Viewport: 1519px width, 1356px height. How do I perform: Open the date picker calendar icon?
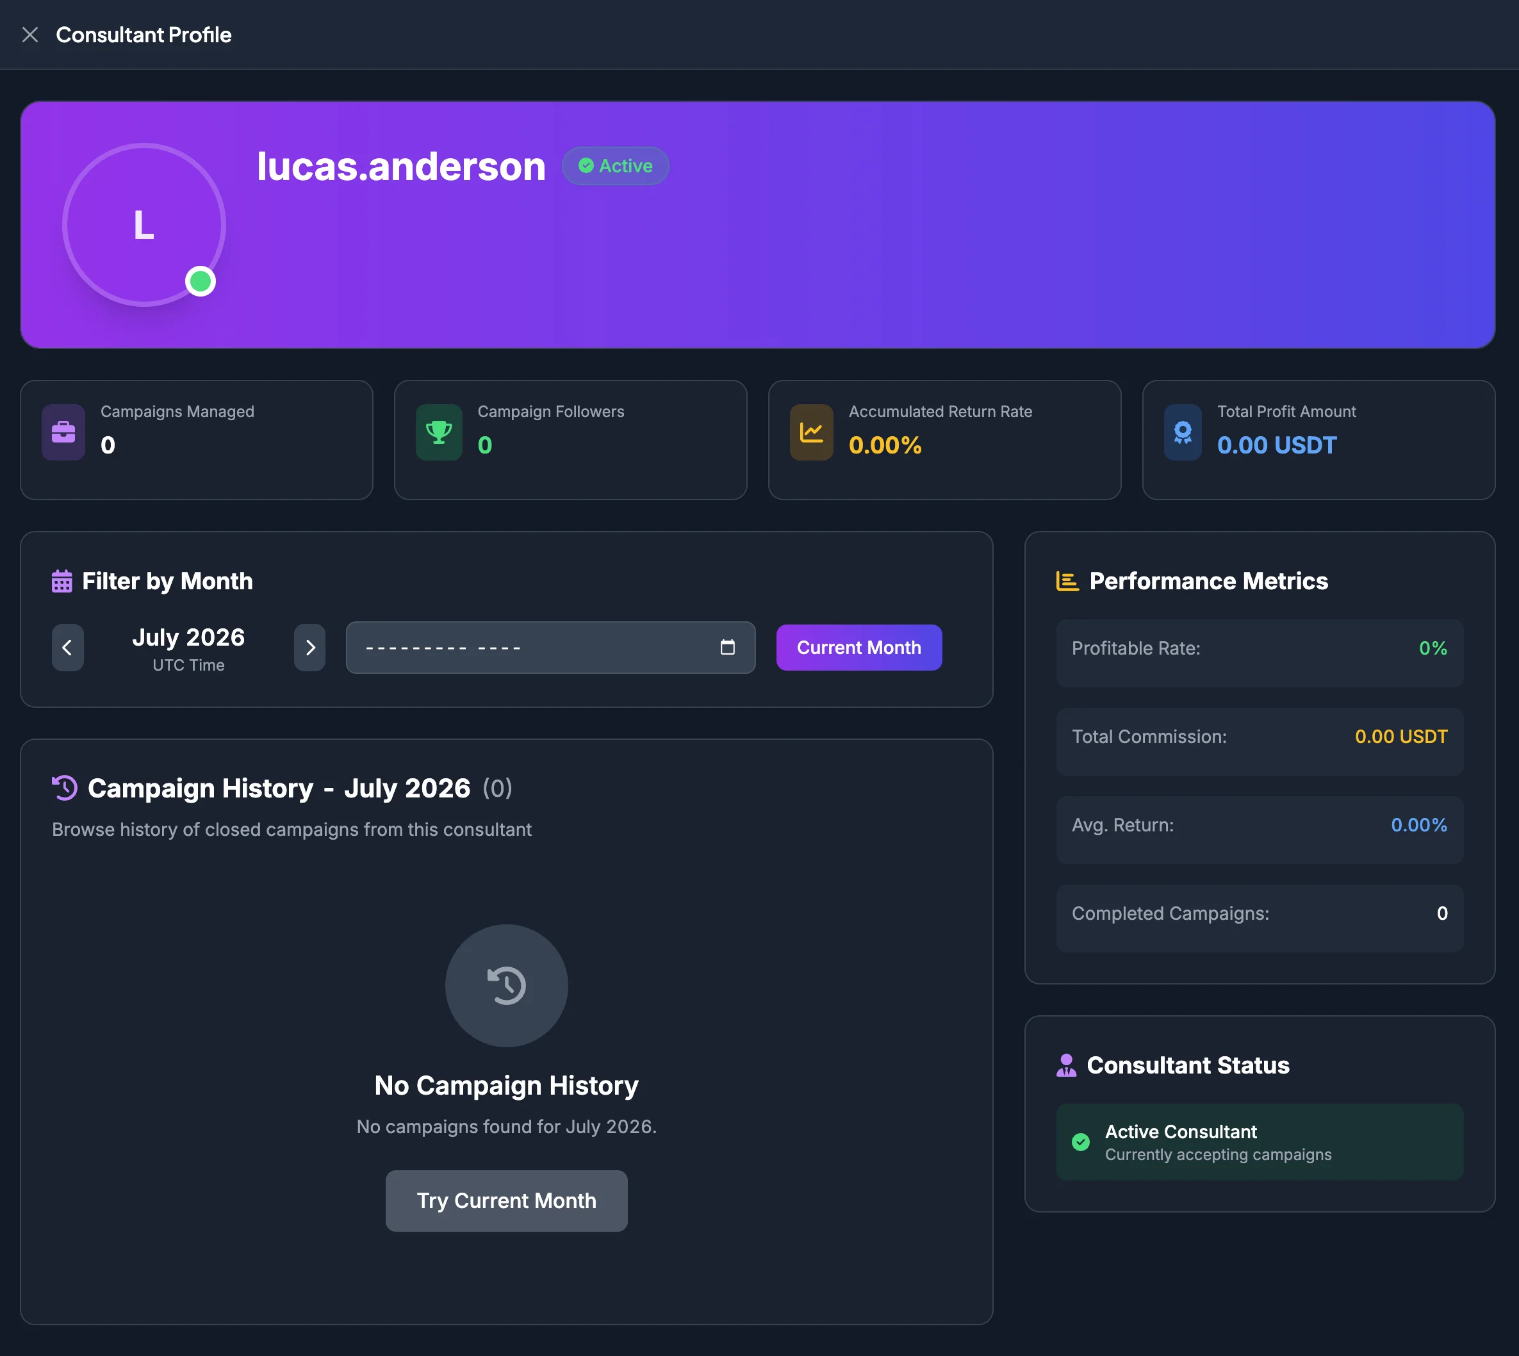coord(727,647)
